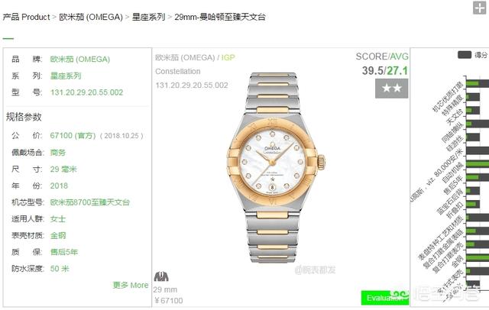Open the 星座系列 series value link
The width and height of the screenshot is (489, 310).
coord(66,76)
